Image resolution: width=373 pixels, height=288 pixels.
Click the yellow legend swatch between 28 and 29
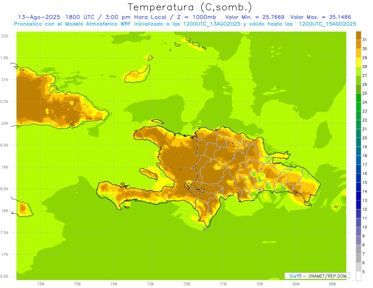358,62
